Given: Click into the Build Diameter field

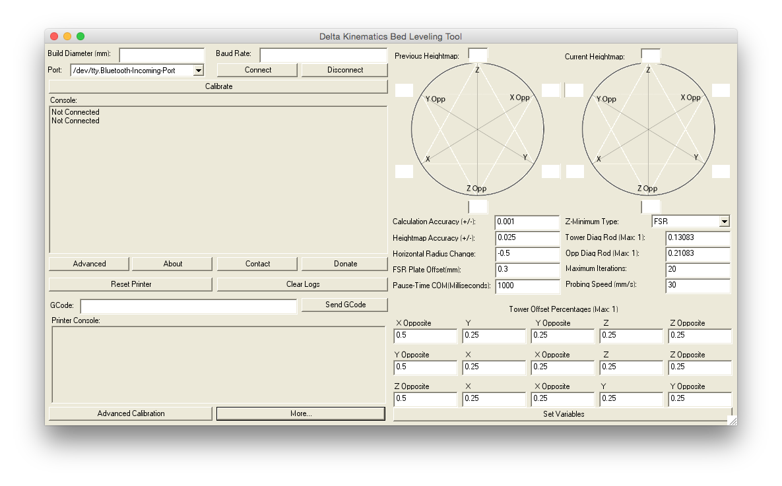Looking at the screenshot, I should point(162,54).
